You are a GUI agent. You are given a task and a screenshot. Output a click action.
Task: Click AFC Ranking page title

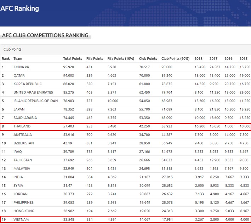[x=19, y=8]
